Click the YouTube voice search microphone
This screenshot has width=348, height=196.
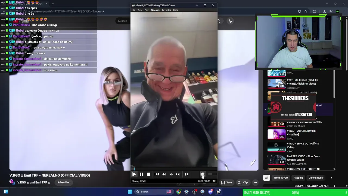tap(230, 21)
